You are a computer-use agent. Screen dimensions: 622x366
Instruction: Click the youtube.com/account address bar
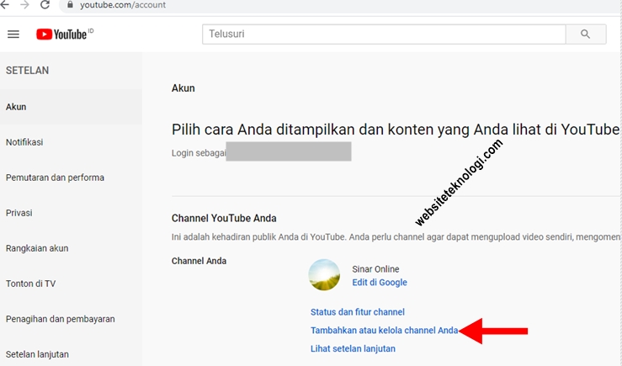tap(340, 6)
